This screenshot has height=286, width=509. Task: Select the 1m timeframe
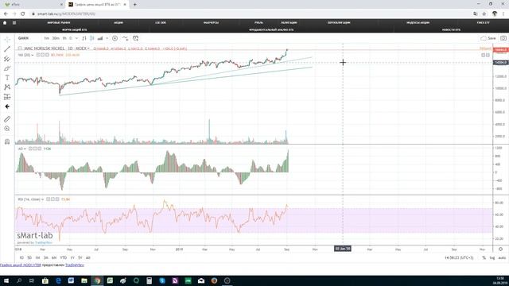(x=47, y=38)
